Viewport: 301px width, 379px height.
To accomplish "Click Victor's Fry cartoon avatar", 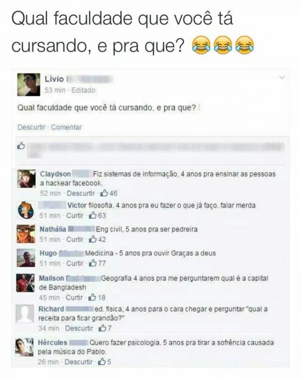I will (26, 210).
